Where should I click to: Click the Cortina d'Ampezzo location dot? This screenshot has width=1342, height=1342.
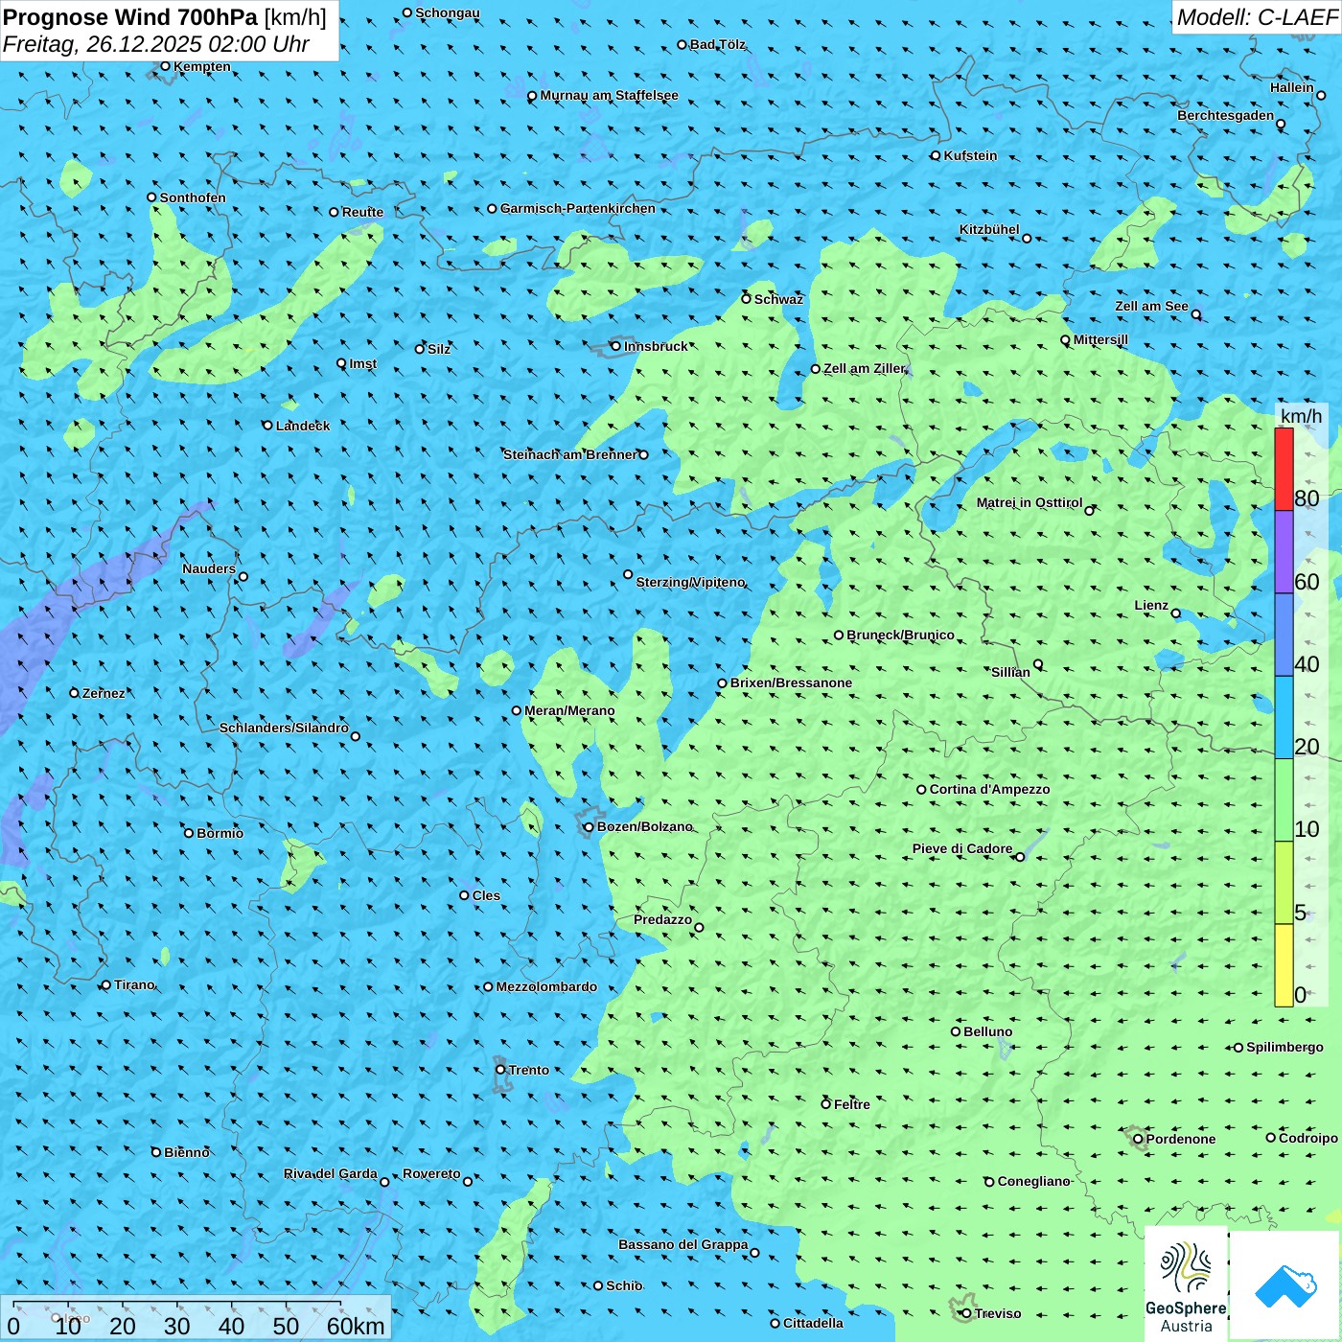point(921,790)
